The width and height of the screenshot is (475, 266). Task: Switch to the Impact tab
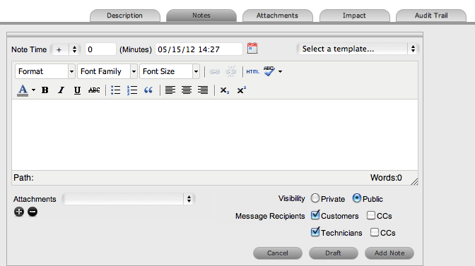[354, 16]
